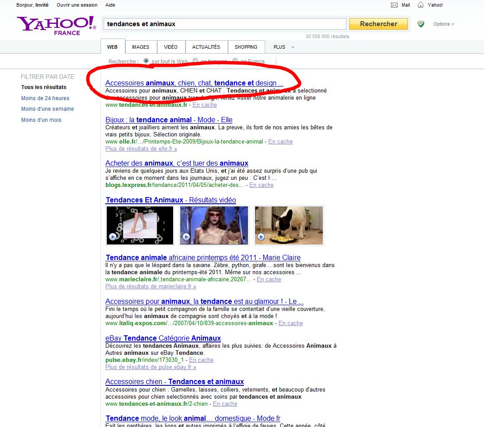This screenshot has height=427, width=484.
Task: Filter by 'Tous les résultats'
Action: (44, 87)
